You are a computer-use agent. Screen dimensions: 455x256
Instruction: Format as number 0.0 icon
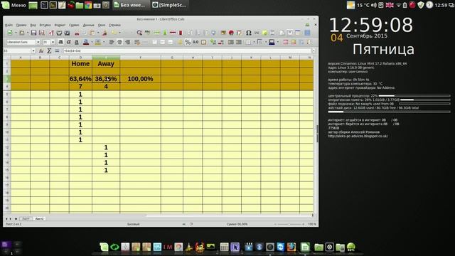coord(196,43)
